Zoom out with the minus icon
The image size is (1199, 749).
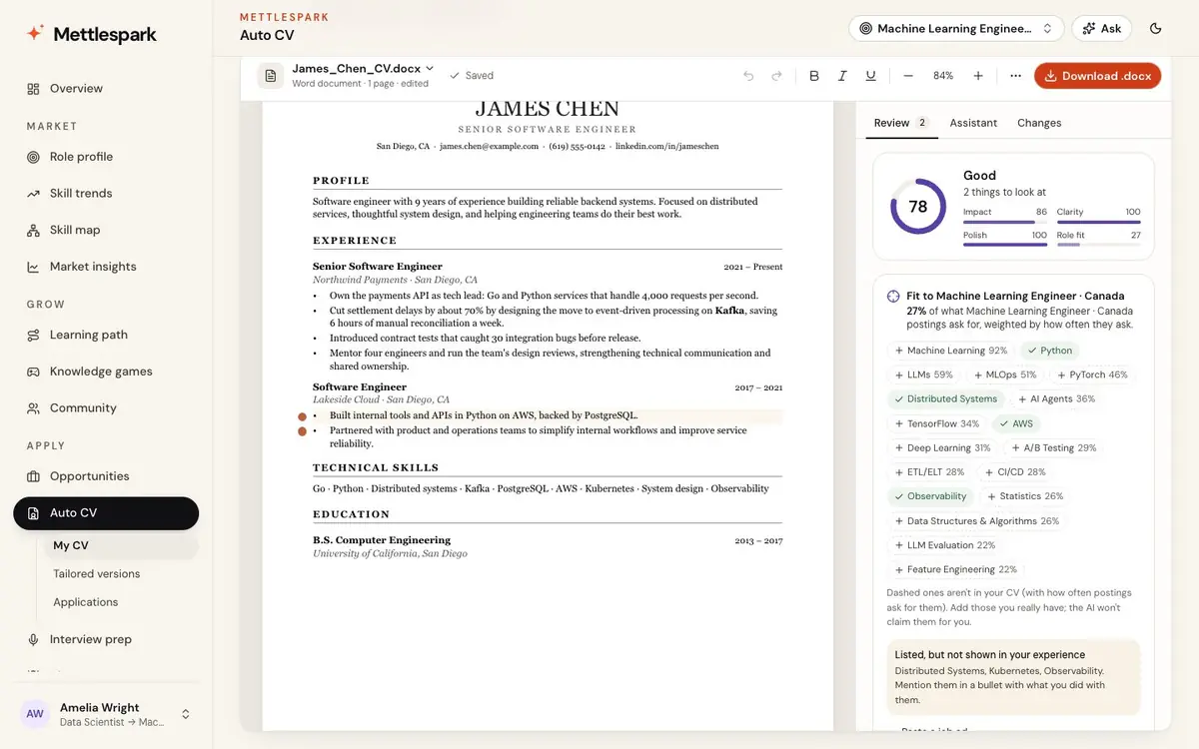coord(908,76)
